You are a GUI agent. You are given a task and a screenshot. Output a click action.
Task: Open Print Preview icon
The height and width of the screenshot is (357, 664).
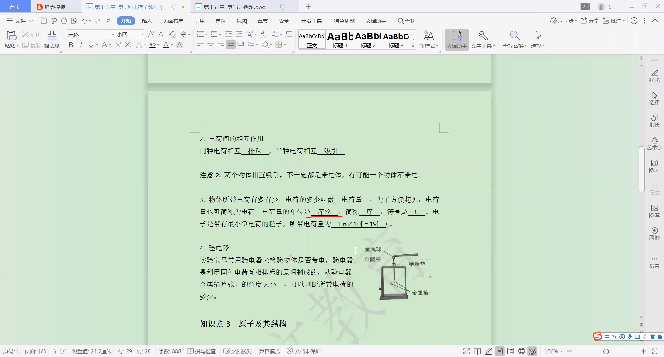(x=74, y=21)
